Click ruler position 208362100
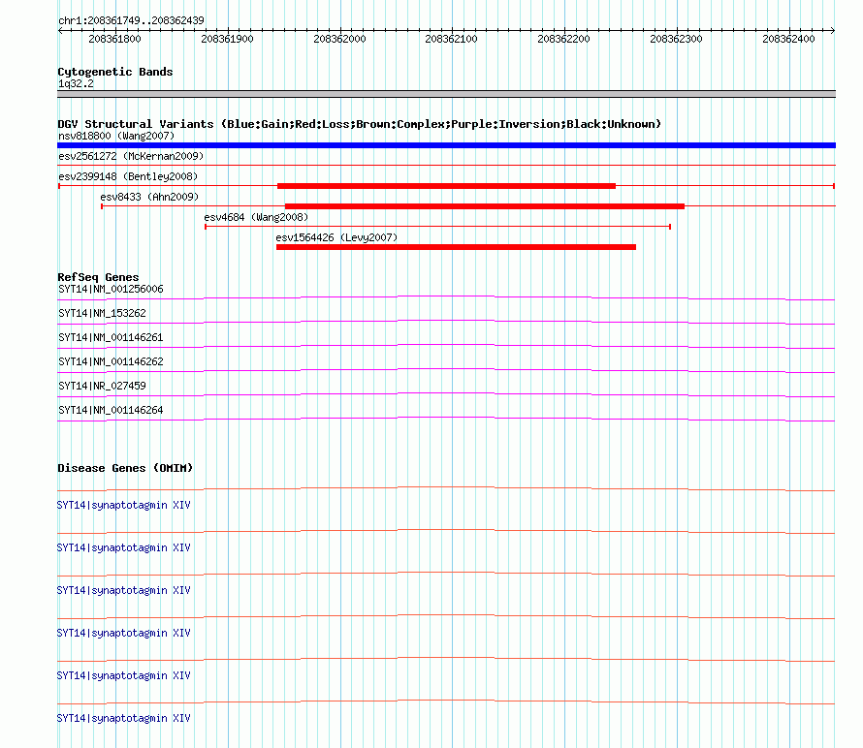 [x=451, y=39]
